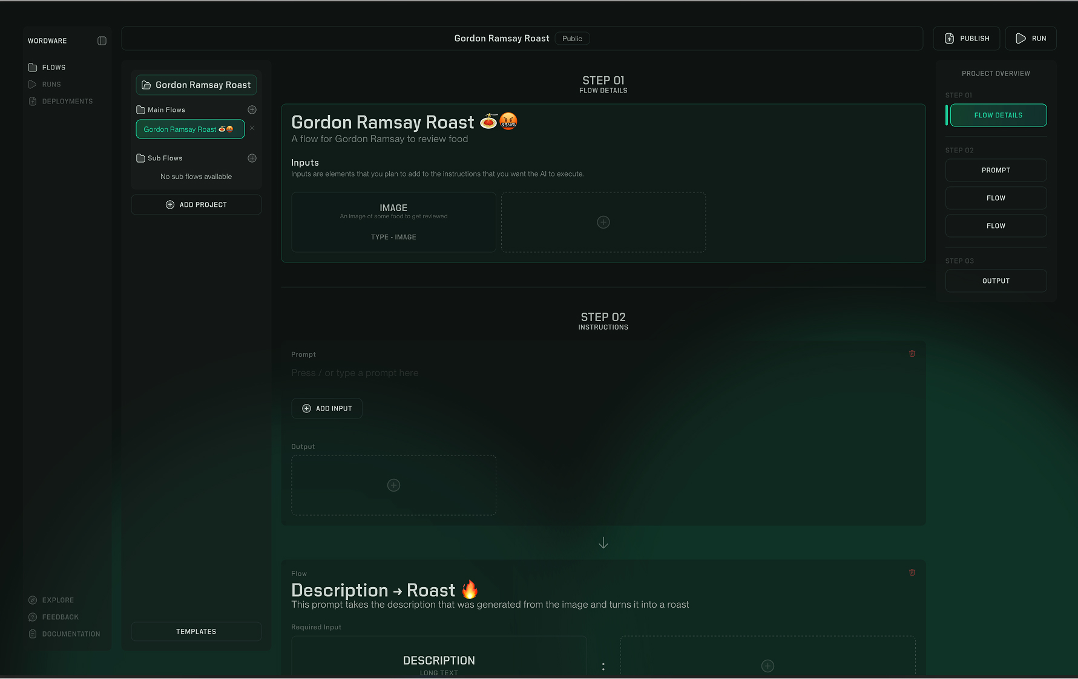
Task: Click the Gordon Ramsay Roast flow title
Action: [x=404, y=122]
